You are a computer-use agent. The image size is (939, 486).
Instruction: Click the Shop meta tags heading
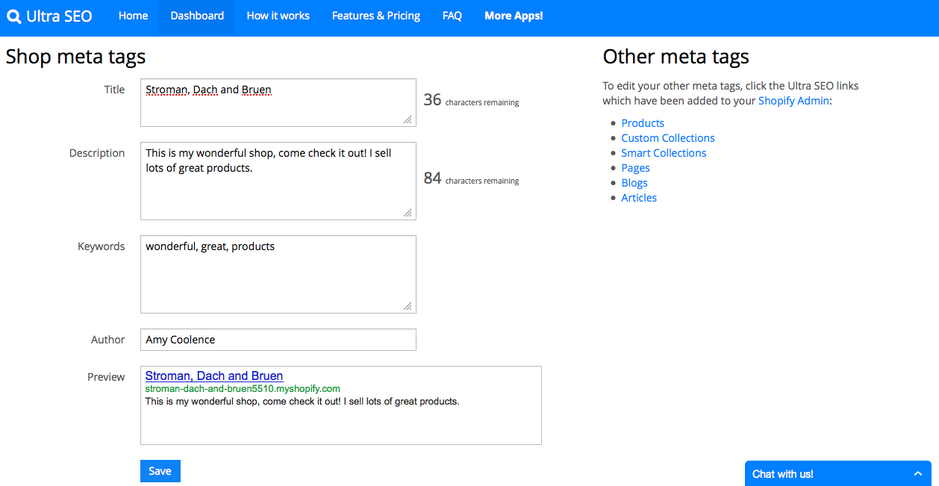click(x=75, y=57)
